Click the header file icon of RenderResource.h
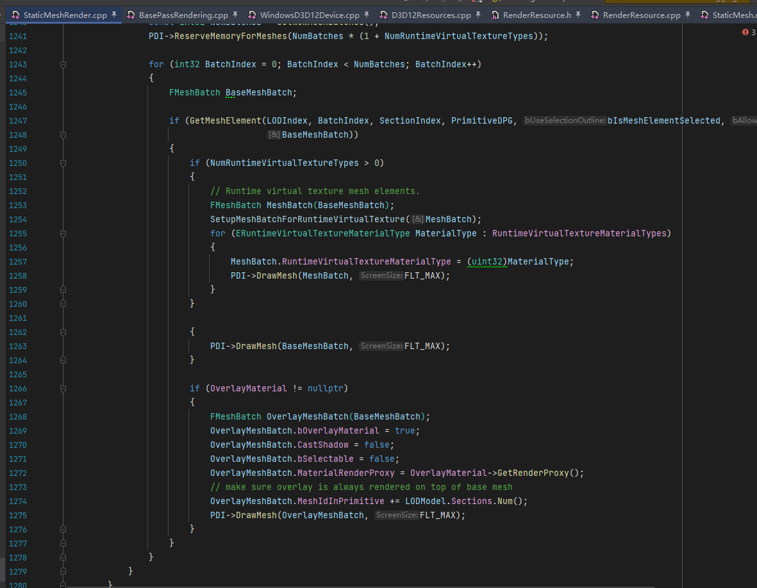Screen dimensions: 757x588 pyautogui.click(x=495, y=15)
